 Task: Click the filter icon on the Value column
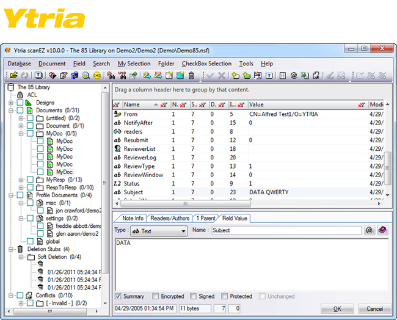362,105
